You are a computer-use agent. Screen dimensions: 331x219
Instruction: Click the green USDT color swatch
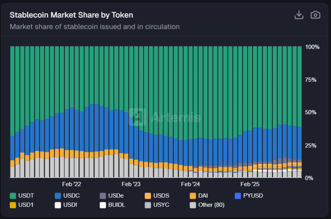[x=13, y=195]
